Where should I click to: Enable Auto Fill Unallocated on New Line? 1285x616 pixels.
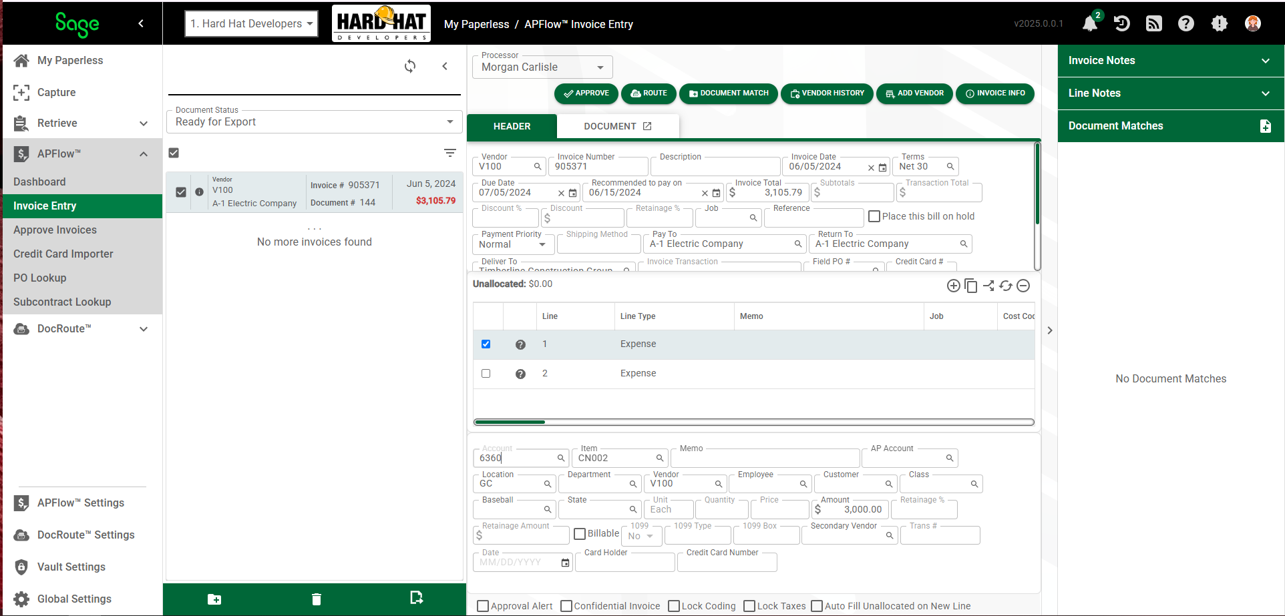[817, 606]
